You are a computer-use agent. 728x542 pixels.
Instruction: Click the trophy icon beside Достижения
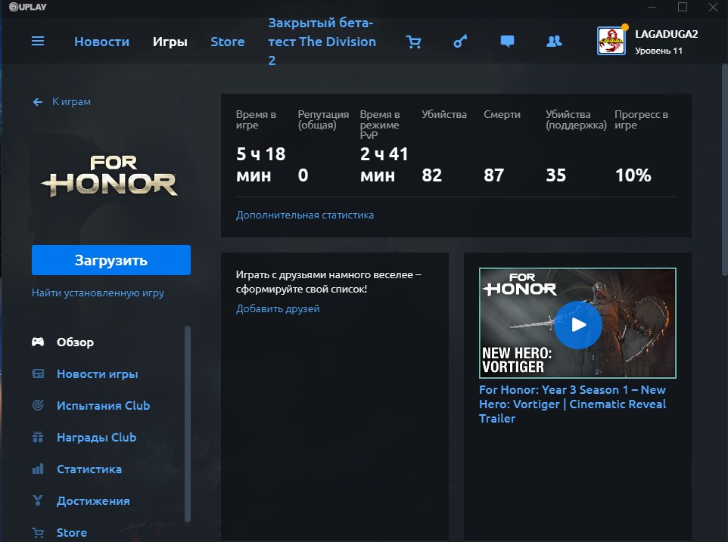[38, 500]
